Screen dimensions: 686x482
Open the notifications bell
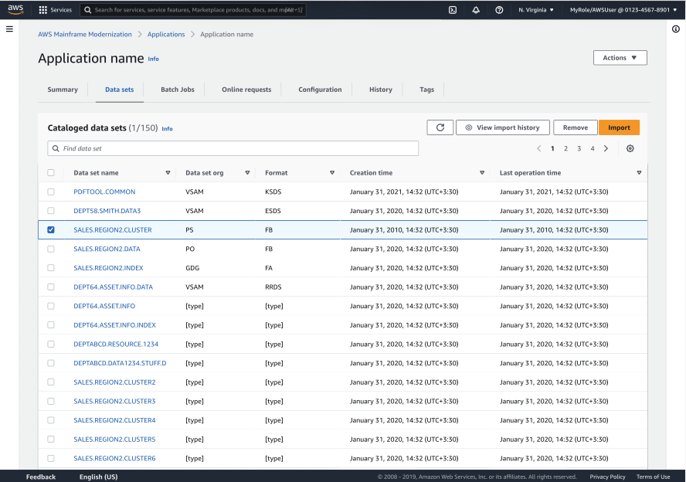pyautogui.click(x=475, y=10)
